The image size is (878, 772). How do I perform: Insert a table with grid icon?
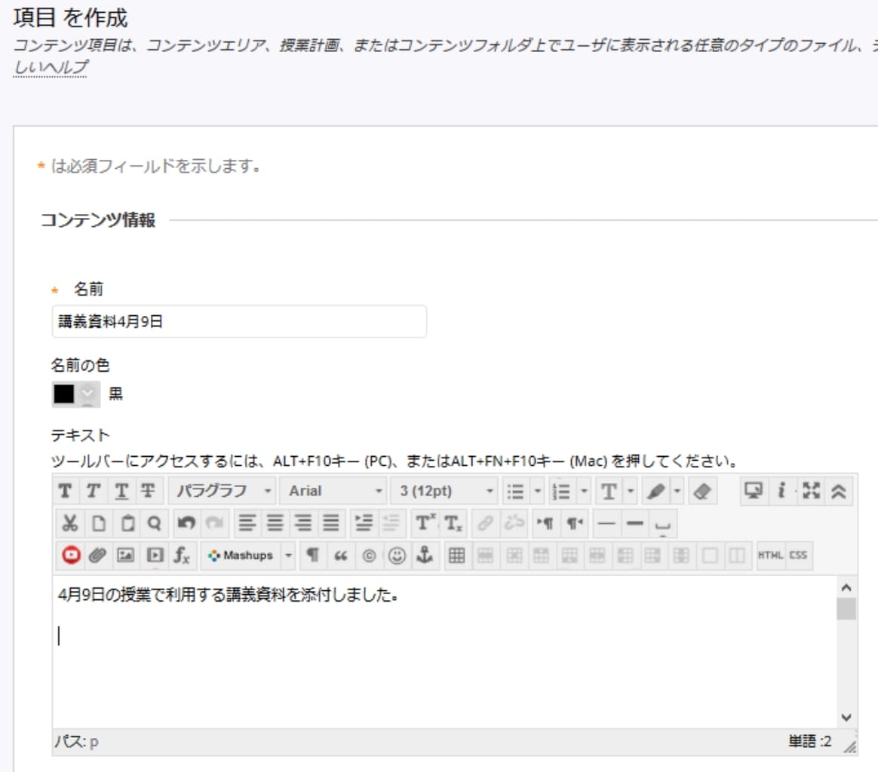coord(457,556)
